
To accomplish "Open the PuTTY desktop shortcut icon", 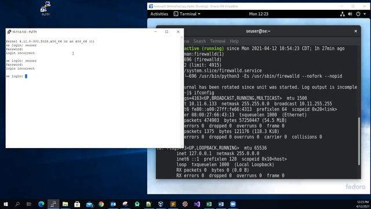I will (x=46, y=9).
